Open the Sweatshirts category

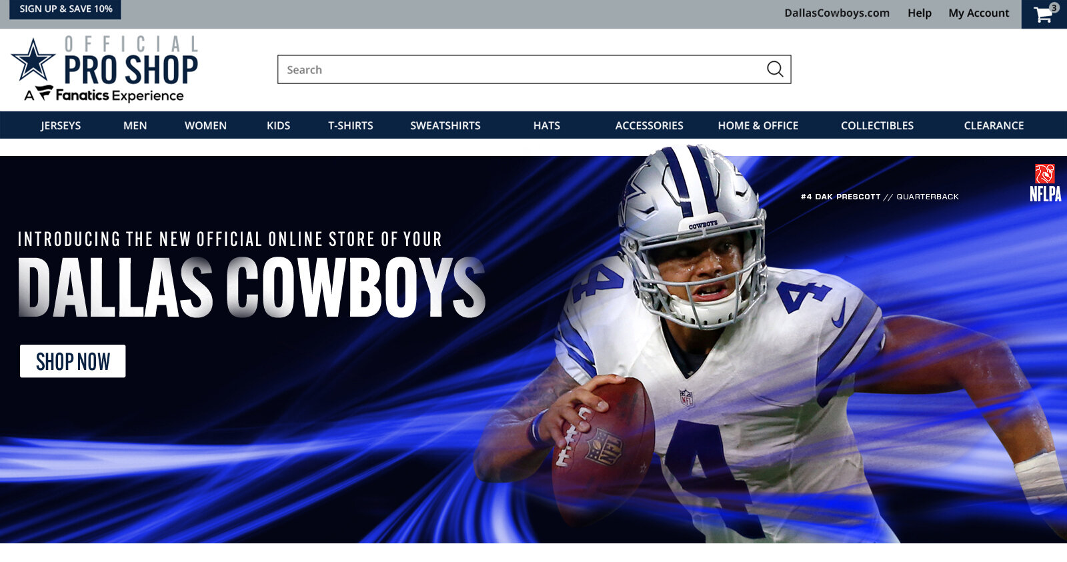point(445,125)
